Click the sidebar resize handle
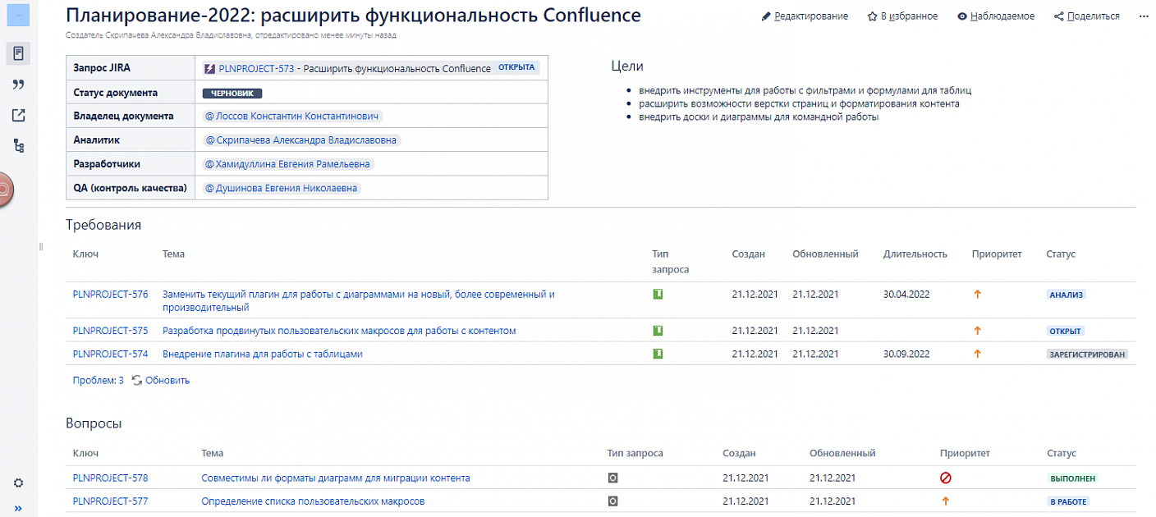This screenshot has width=1156, height=517. (x=41, y=247)
